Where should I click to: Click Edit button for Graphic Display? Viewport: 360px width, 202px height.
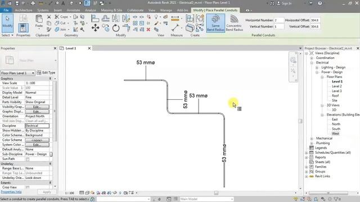[37, 112]
